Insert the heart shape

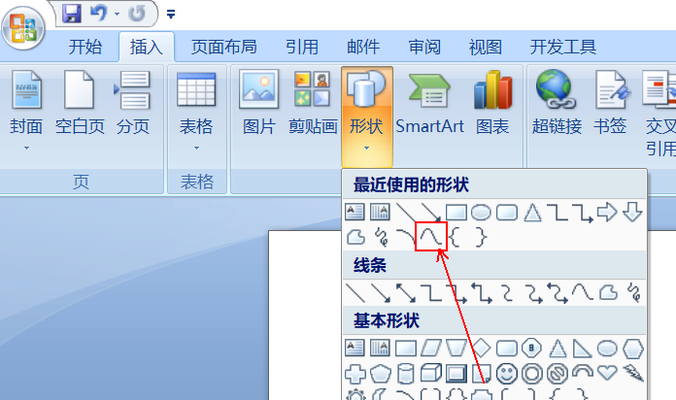pyautogui.click(x=607, y=373)
